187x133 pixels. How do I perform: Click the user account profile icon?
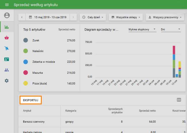(x=7, y=15)
